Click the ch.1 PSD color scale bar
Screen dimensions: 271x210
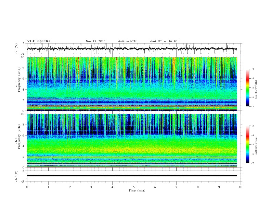(247, 88)
